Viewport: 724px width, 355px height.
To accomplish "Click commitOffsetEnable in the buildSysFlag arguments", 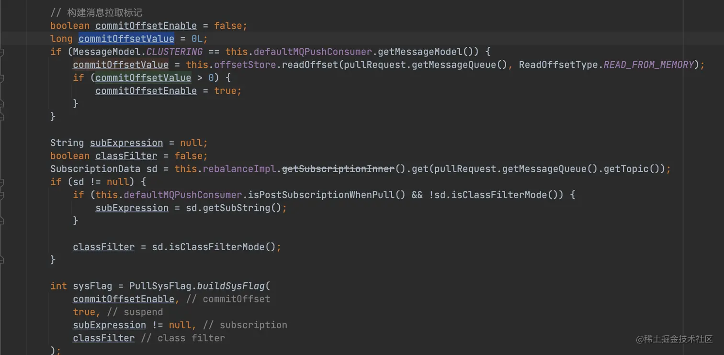I will tap(124, 299).
